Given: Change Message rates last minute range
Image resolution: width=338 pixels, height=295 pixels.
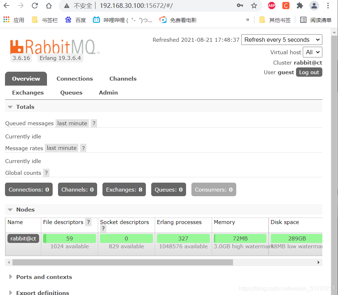Looking at the screenshot, I should tap(62, 148).
